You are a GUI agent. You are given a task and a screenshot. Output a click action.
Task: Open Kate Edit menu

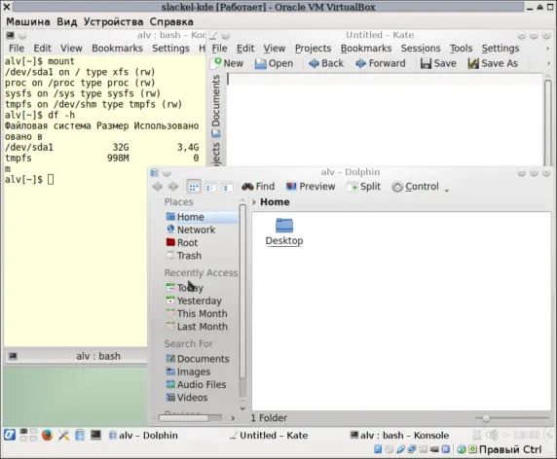(245, 49)
